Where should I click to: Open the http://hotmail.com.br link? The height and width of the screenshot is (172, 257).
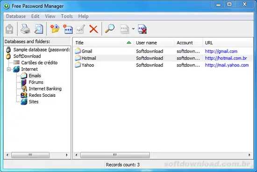click(x=226, y=58)
